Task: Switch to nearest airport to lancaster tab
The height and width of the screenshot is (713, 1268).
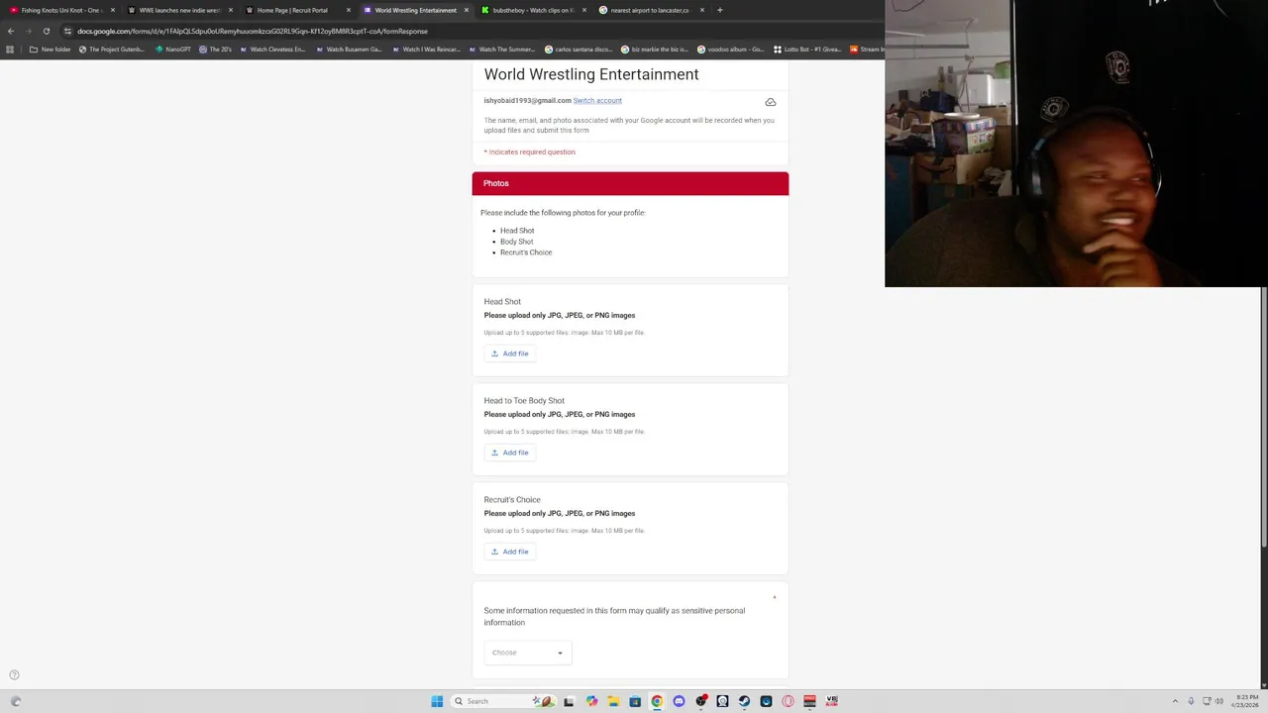Action: coord(649,10)
